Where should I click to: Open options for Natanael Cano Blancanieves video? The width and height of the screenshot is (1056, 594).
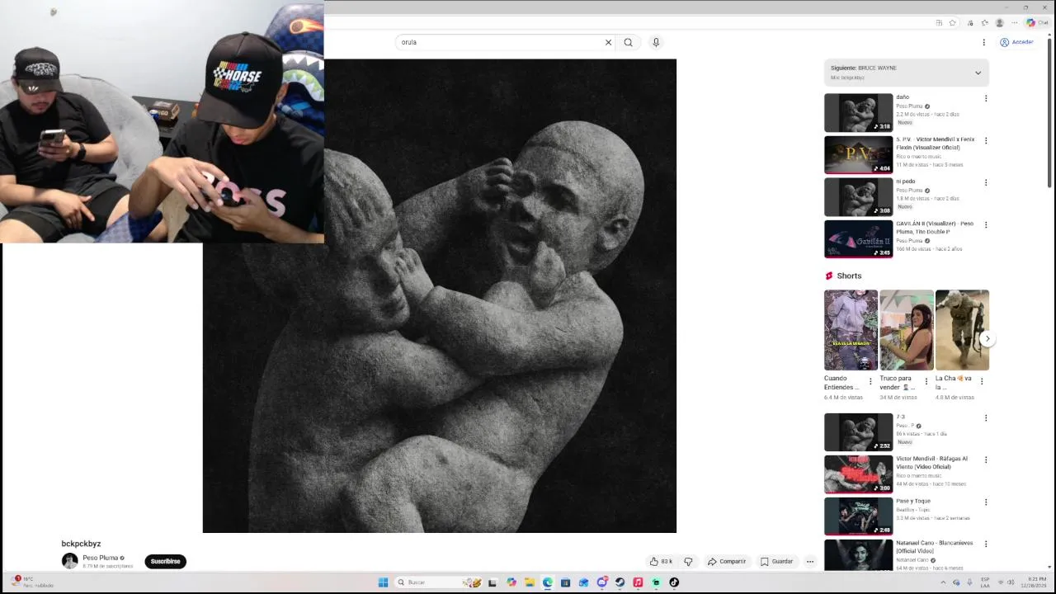point(985,544)
